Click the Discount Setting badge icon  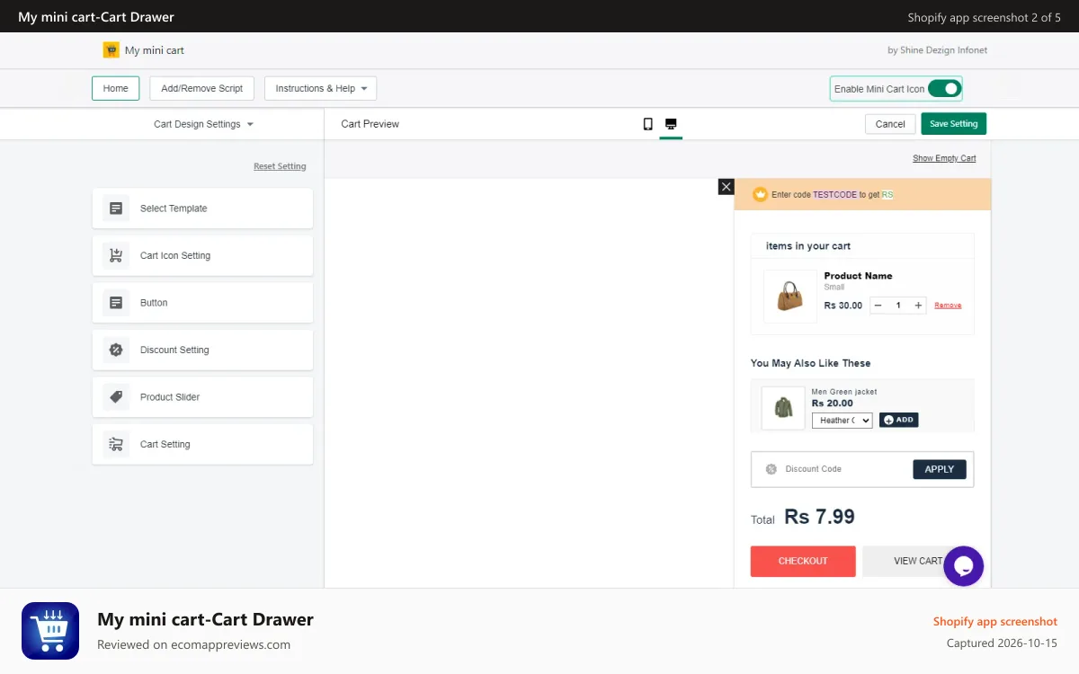pyautogui.click(x=116, y=350)
